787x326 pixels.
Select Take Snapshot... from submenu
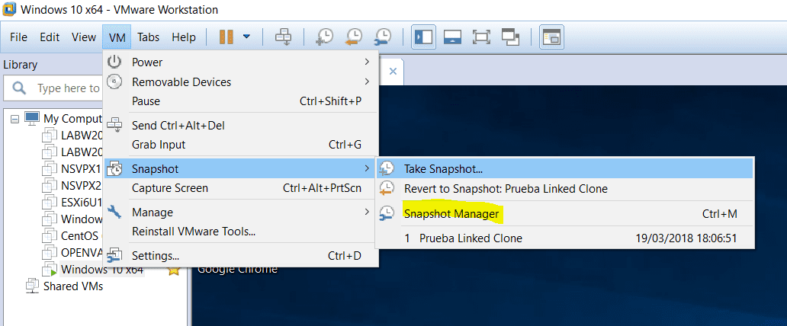pos(443,168)
